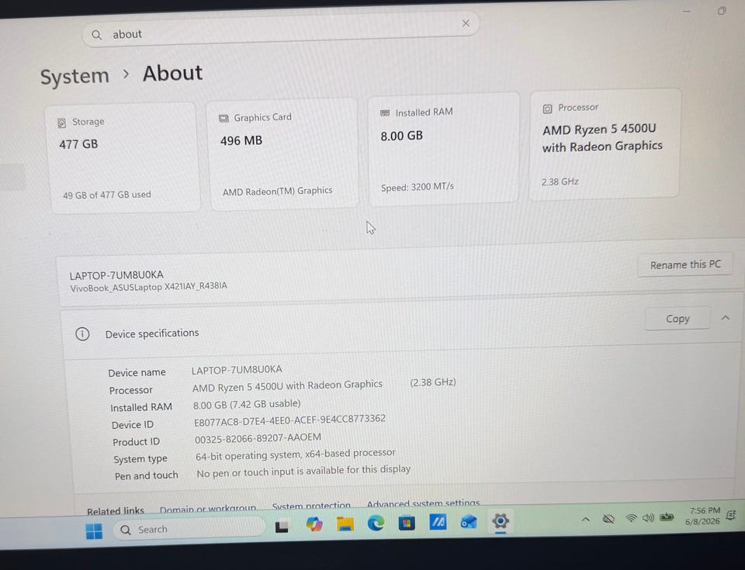
Task: Open Outlook from the taskbar
Action: tap(469, 522)
